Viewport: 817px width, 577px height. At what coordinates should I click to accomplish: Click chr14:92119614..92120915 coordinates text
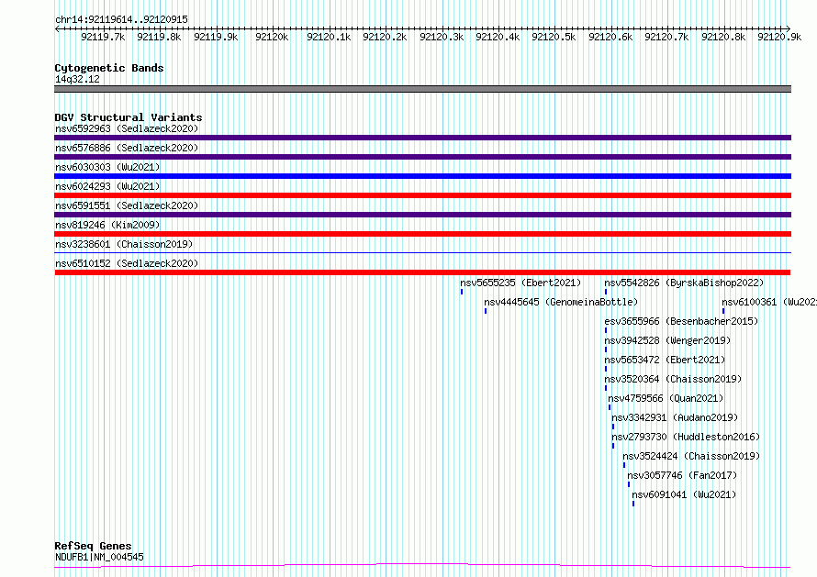pos(121,20)
